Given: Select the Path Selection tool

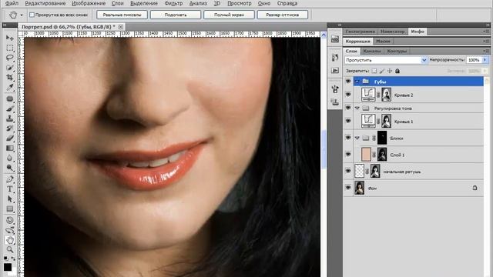Looking at the screenshot, I should click(x=10, y=199).
